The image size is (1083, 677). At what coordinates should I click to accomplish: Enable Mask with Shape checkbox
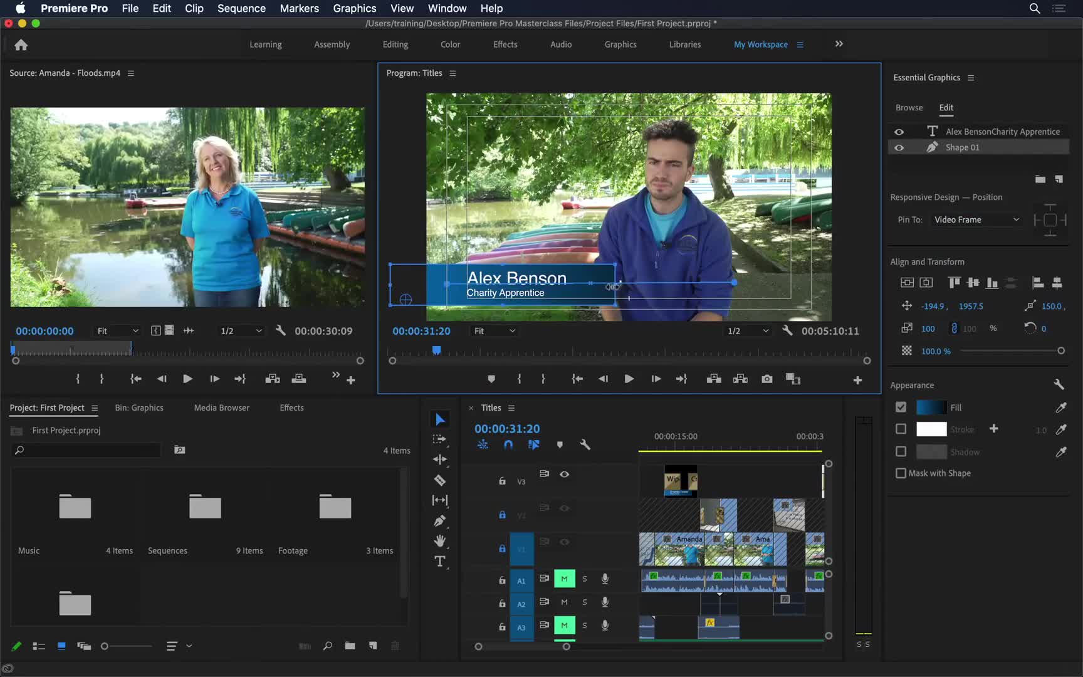pyautogui.click(x=901, y=473)
